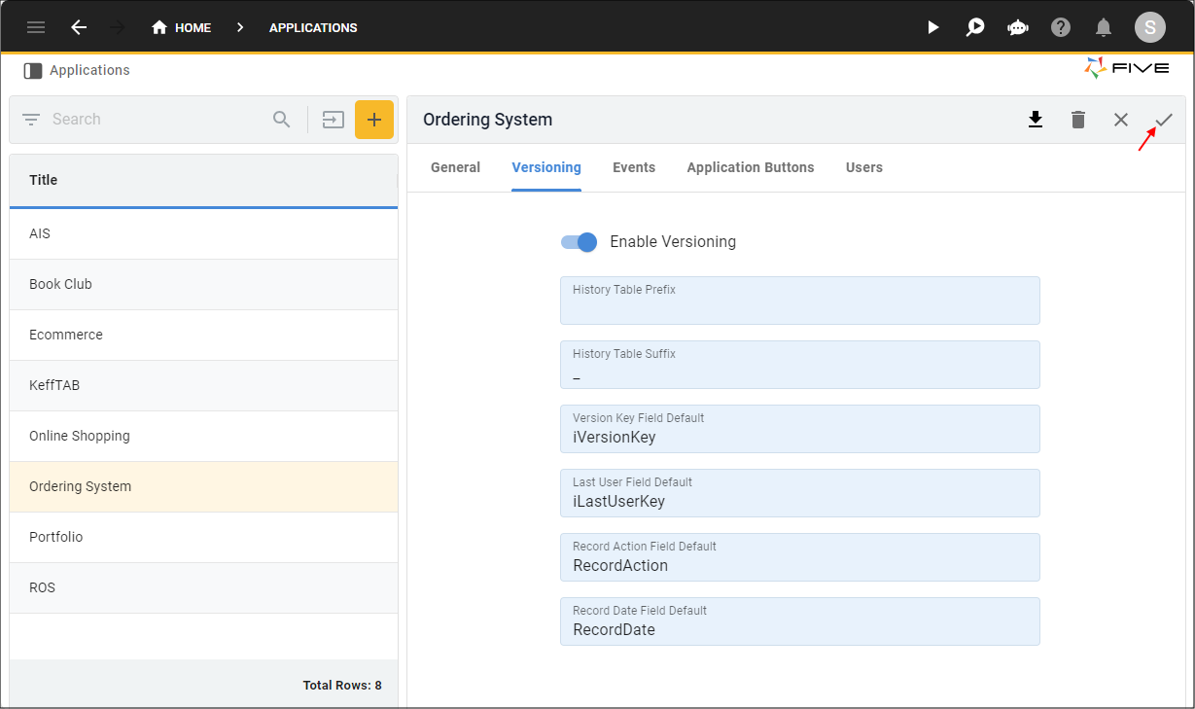Click the Last User Field Default field
This screenshot has height=709, width=1195.
point(800,493)
